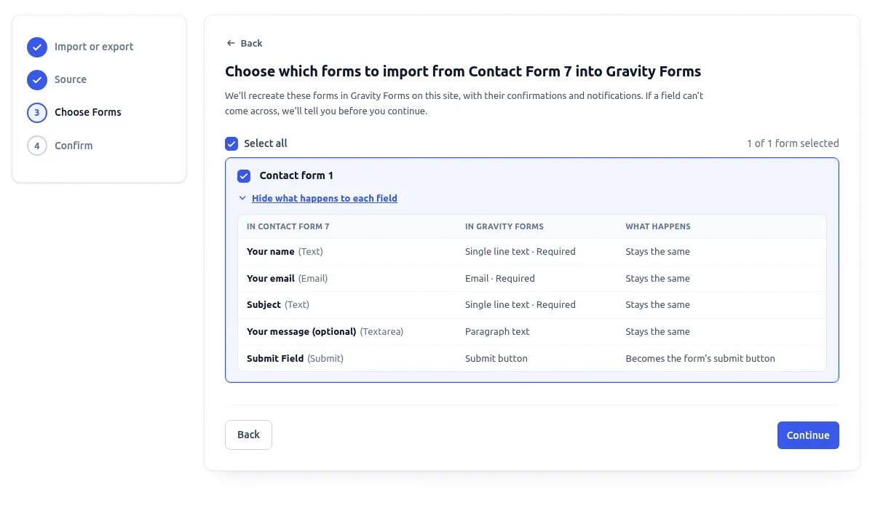This screenshot has width=875, height=511.
Task: Click 'Stays the same' in Subject row
Action: coord(657,305)
